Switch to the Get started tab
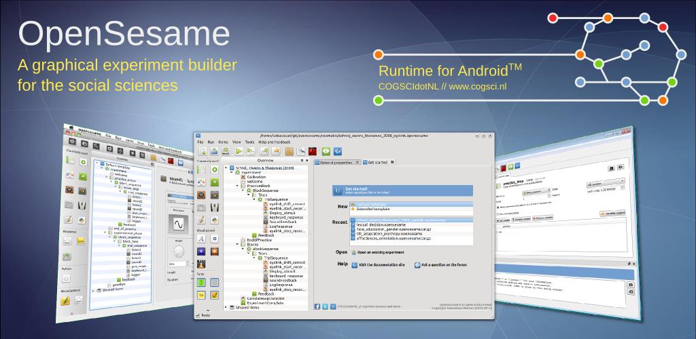Image resolution: width=696 pixels, height=339 pixels. pyautogui.click(x=378, y=163)
